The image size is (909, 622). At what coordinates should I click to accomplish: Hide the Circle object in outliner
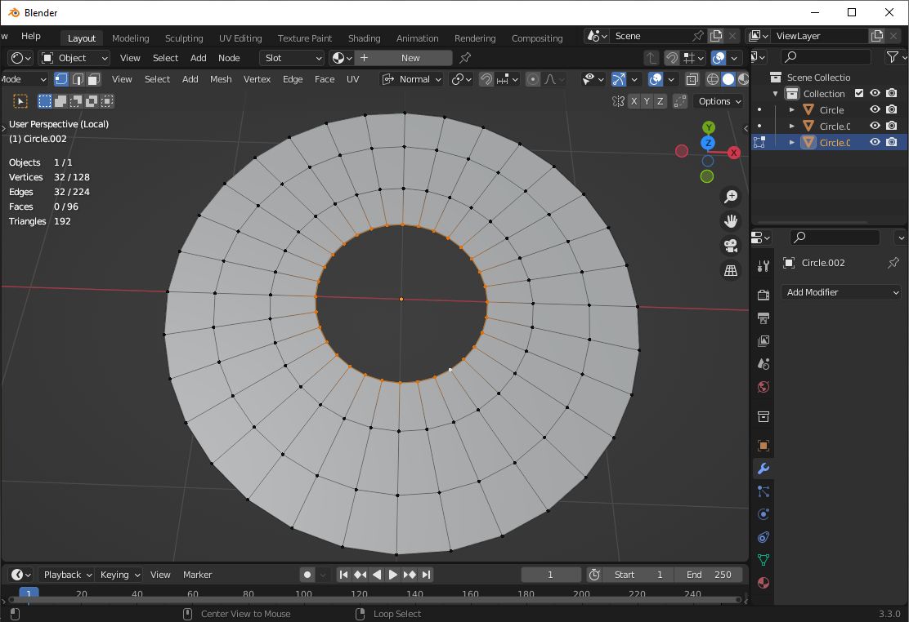(x=875, y=109)
